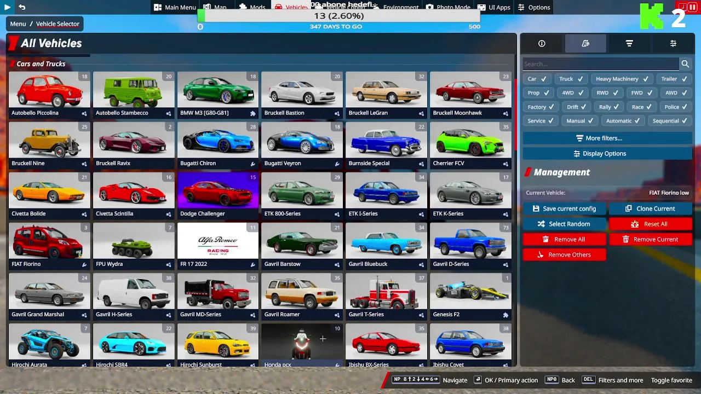Click the config icon on Cherrier FCV
Viewport: 701px width, 394px height.
coord(505,164)
